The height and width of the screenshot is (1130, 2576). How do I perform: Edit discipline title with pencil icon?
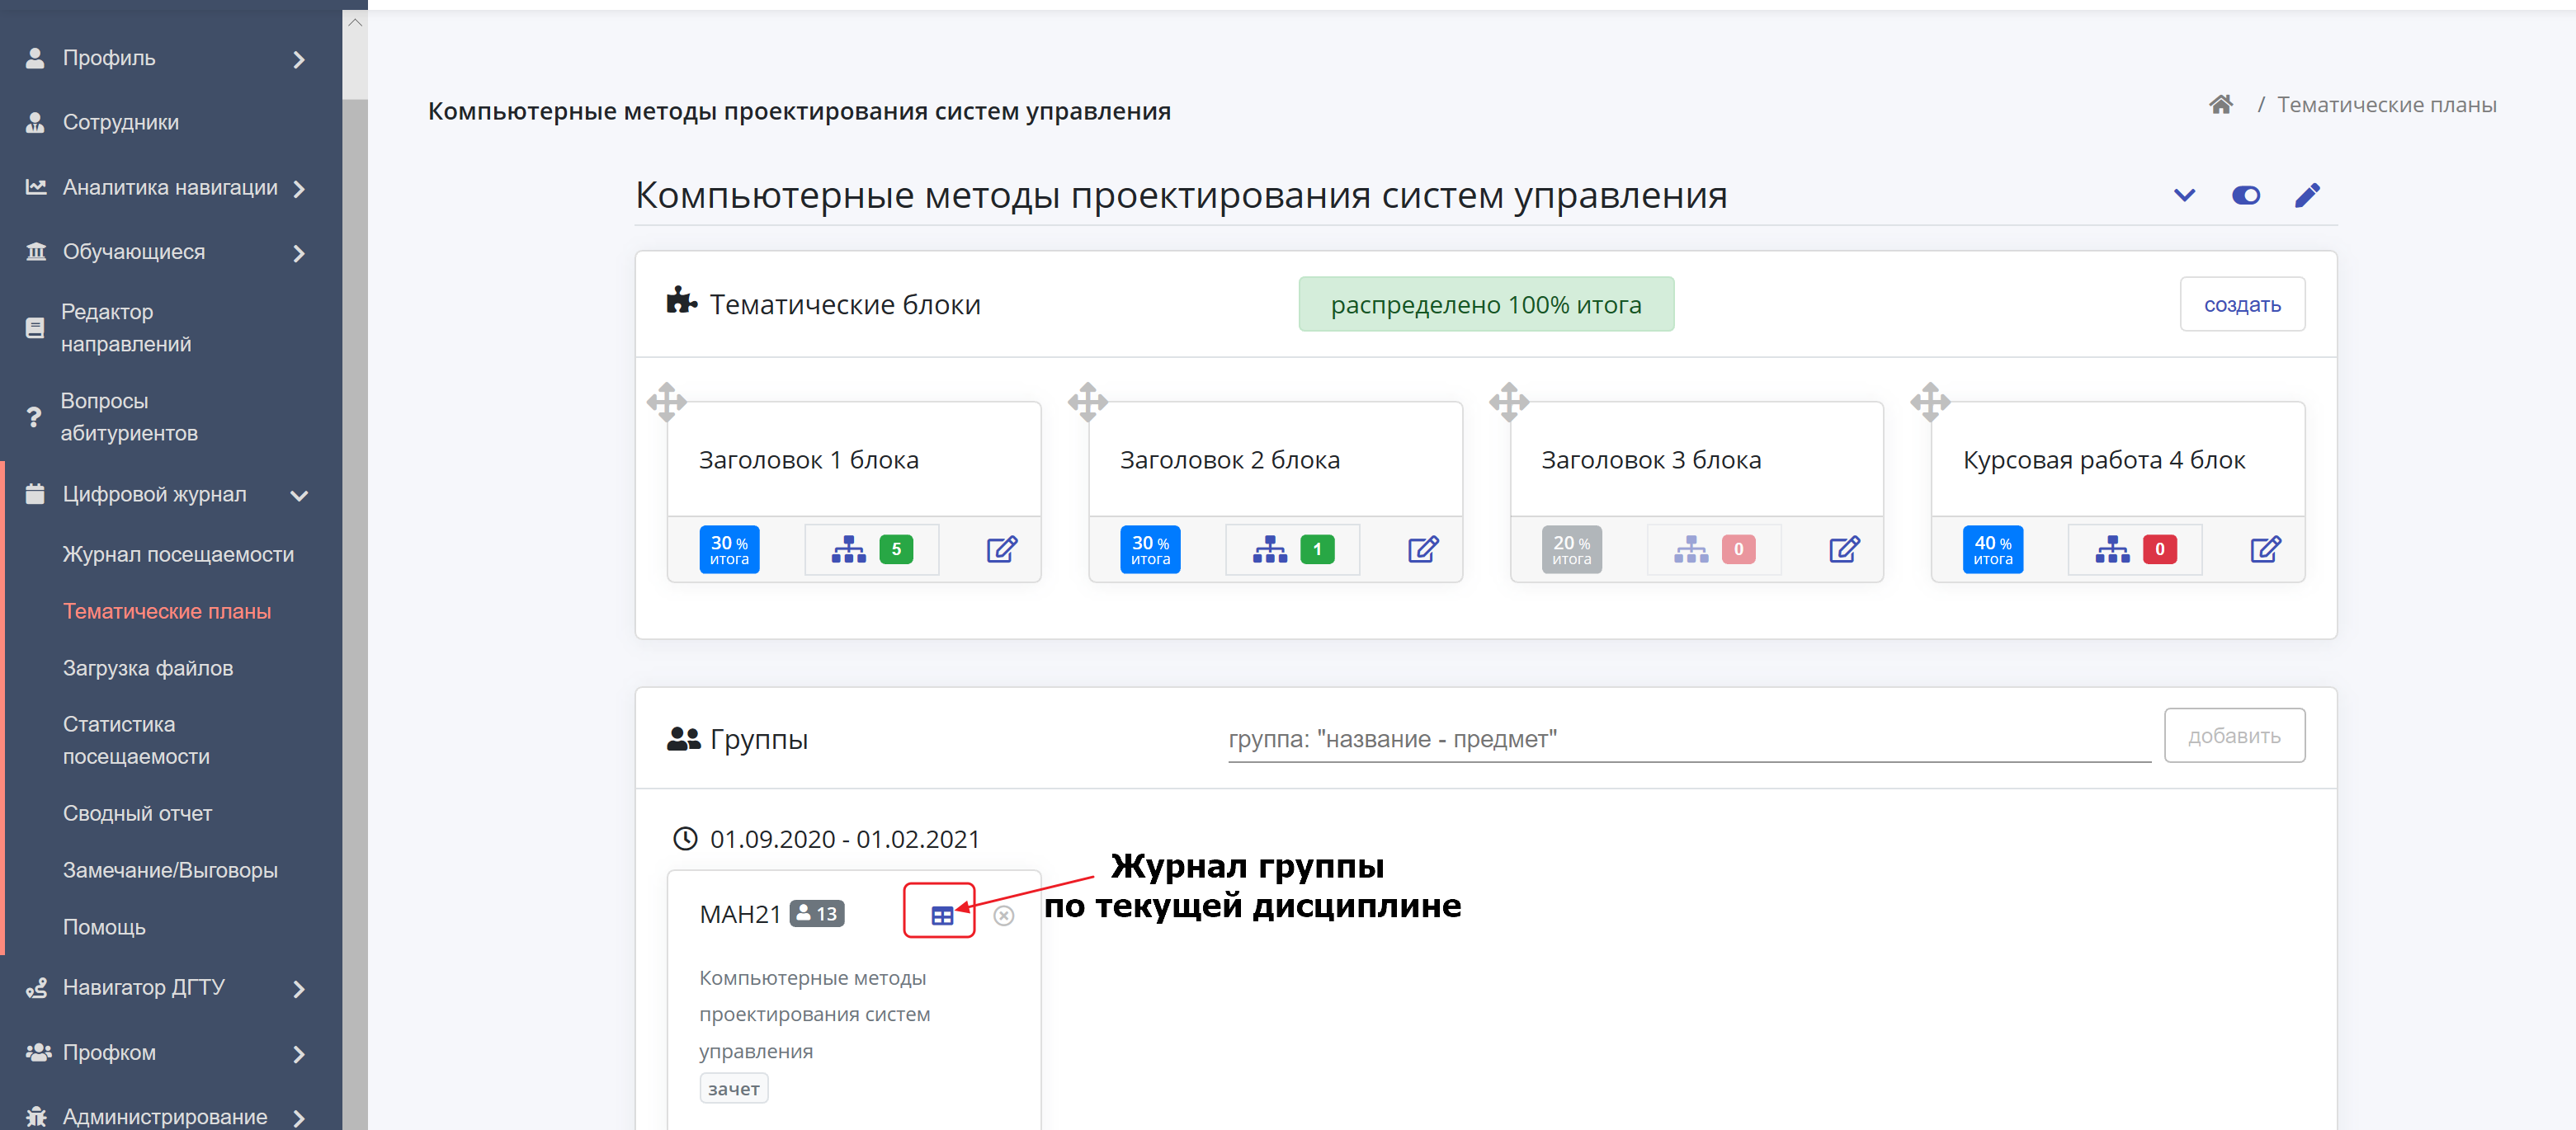coord(2306,194)
